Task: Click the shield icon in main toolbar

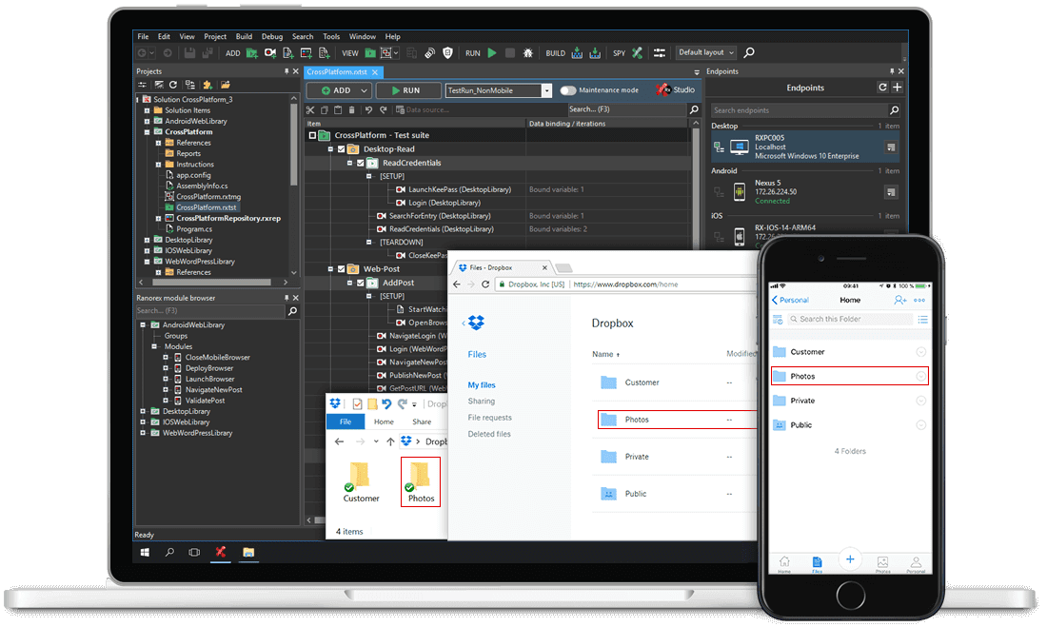Action: pos(447,52)
